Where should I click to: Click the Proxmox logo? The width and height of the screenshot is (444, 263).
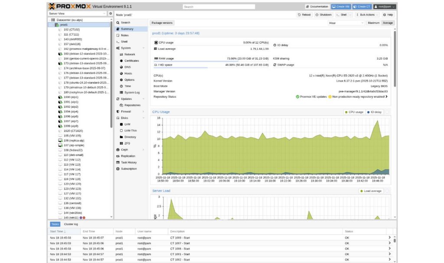tap(70, 6)
